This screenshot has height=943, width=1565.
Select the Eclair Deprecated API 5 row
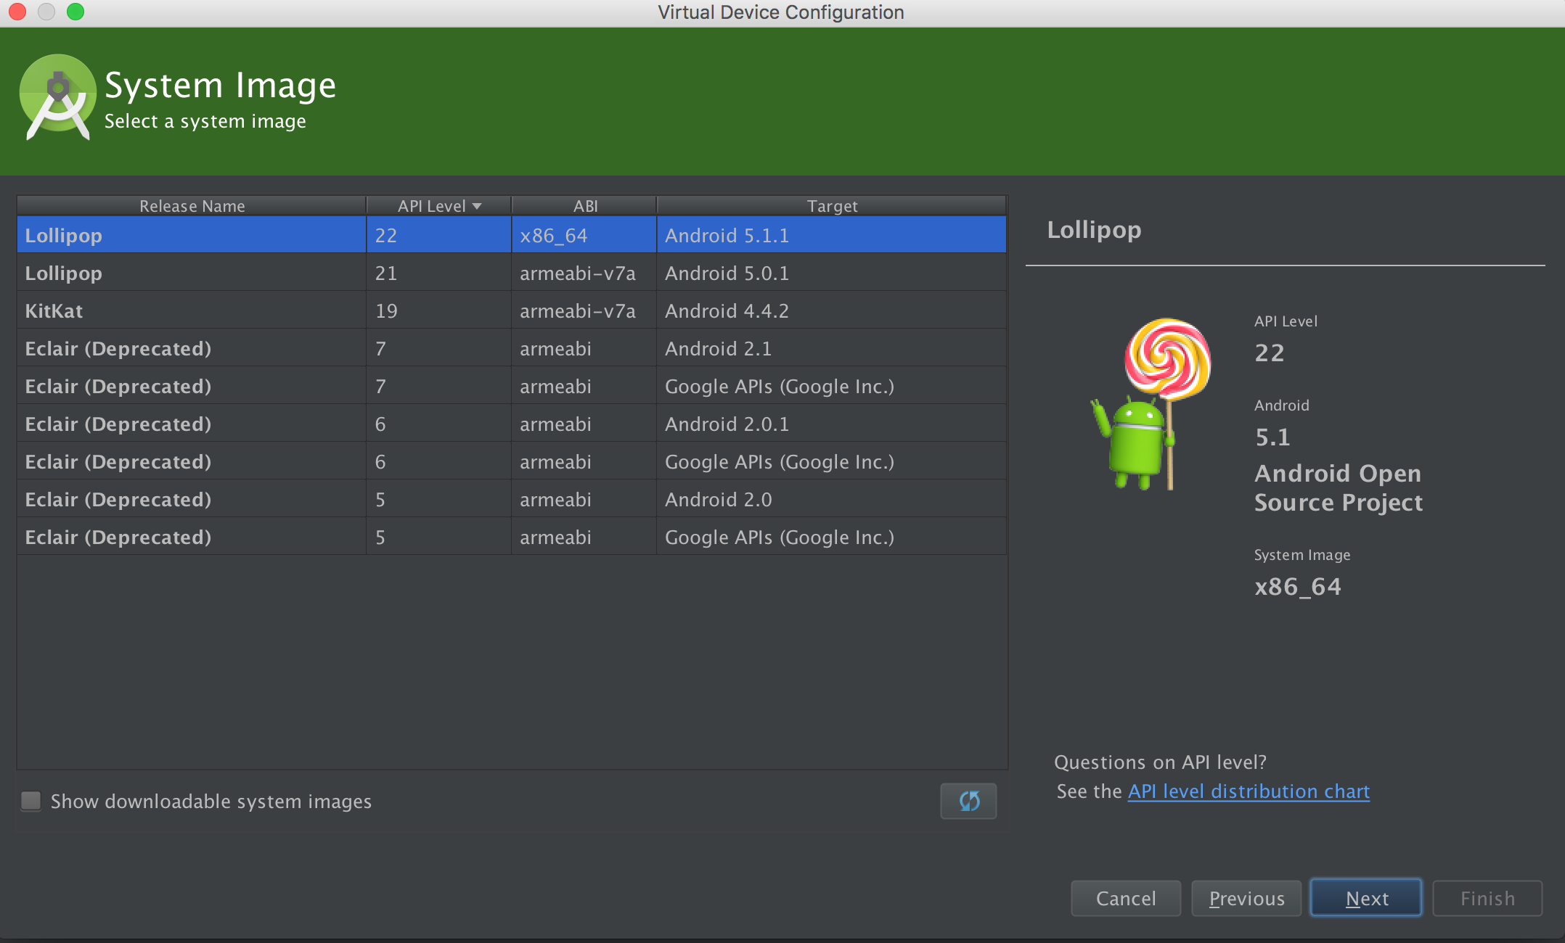(x=510, y=500)
